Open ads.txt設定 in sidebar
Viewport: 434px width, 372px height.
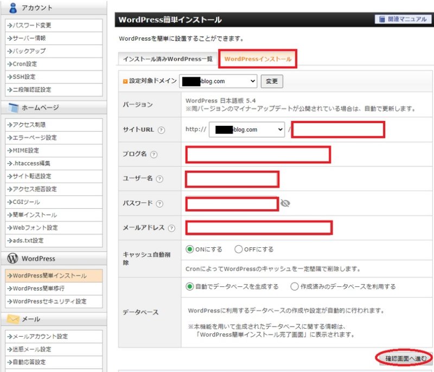coord(54,241)
